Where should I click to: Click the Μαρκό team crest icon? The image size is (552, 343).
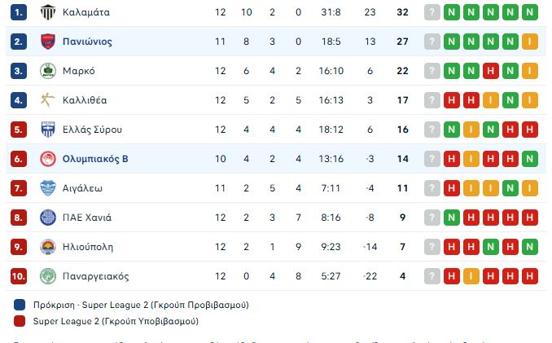tap(46, 71)
